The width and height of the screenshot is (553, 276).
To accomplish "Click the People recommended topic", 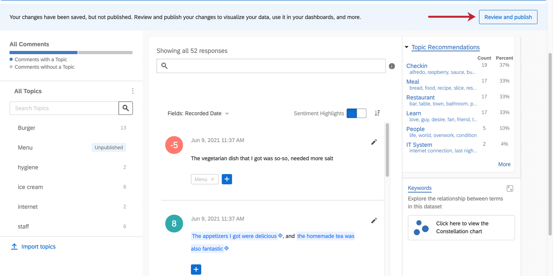I will coord(415,129).
